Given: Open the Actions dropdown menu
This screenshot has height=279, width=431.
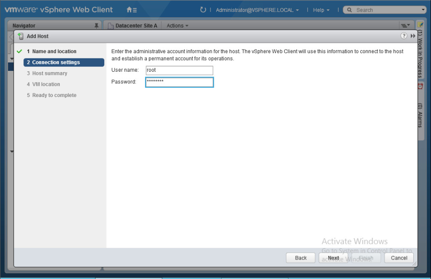Looking at the screenshot, I should point(177,25).
